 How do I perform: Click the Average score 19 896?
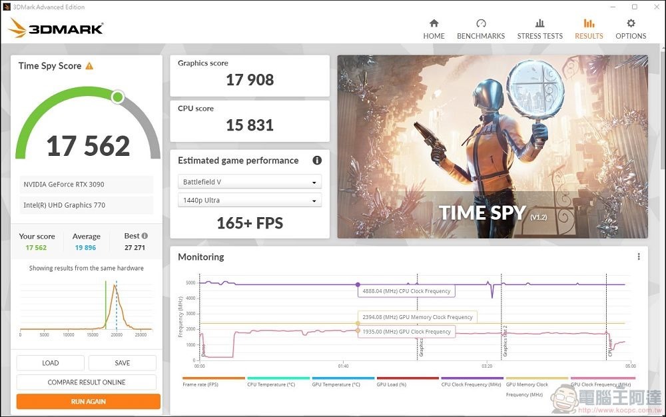coord(85,248)
